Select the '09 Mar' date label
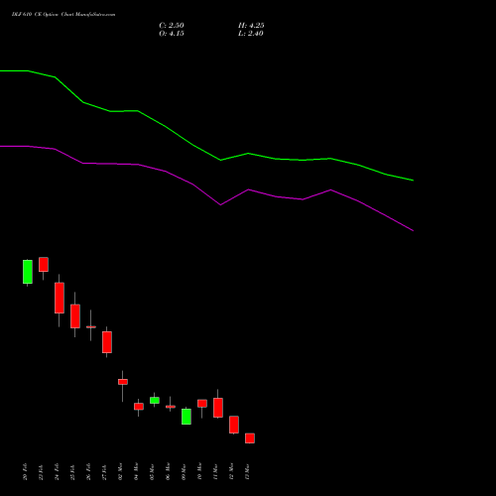Image resolution: width=496 pixels, height=496 pixels. [x=185, y=472]
